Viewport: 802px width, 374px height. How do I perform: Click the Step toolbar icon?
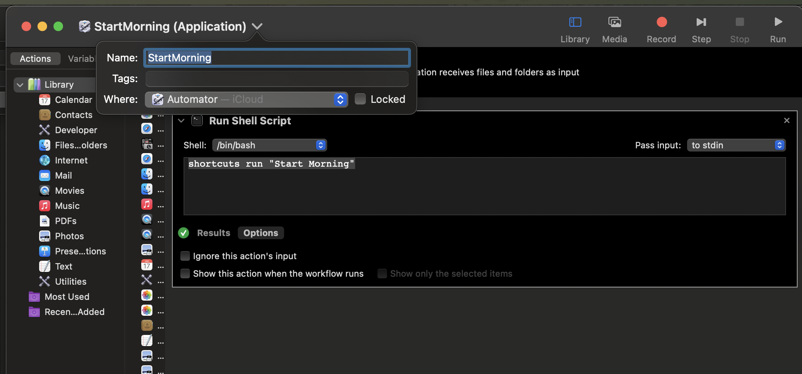pos(701,22)
